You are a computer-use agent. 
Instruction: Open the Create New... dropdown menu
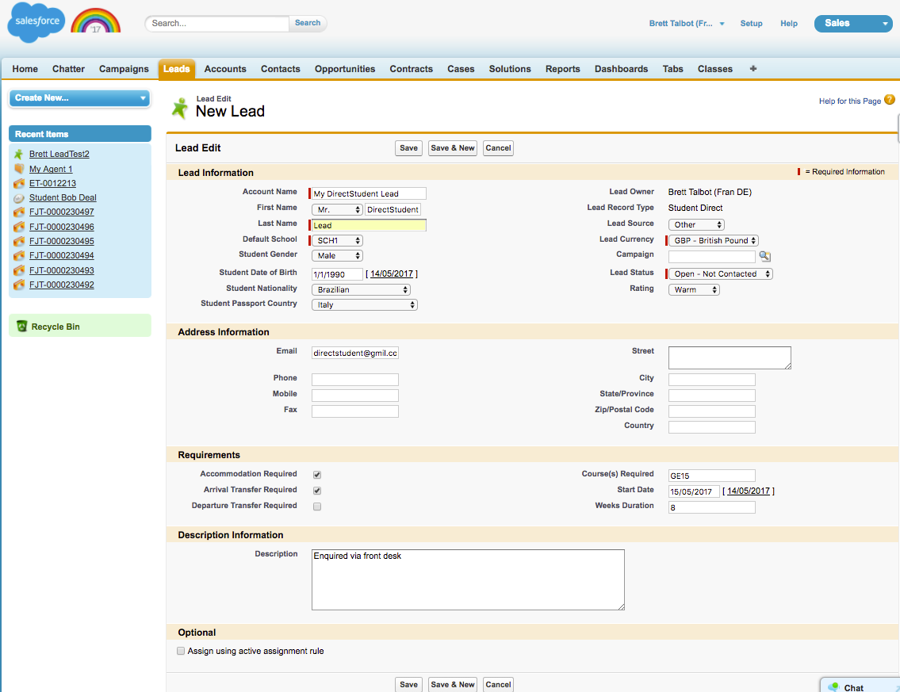click(x=79, y=97)
